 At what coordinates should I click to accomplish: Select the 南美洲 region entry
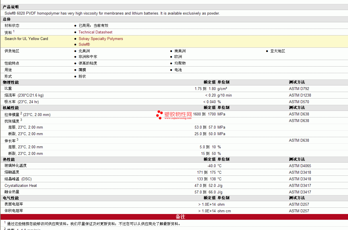tap(180, 51)
